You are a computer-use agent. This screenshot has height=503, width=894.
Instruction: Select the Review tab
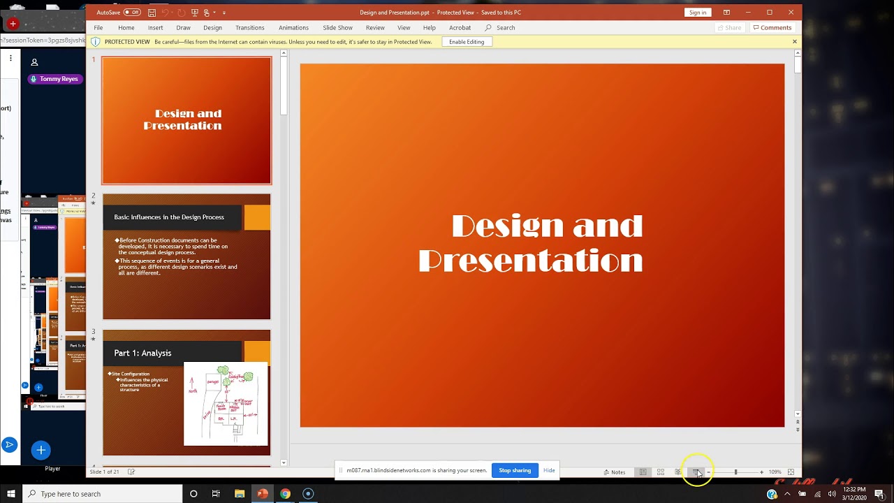coord(375,28)
